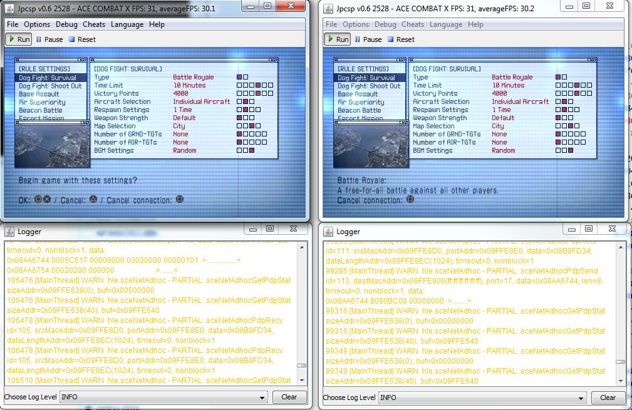Click left Logger vertical scrollbar down arrow
This screenshot has width=632, height=410.
click(302, 379)
